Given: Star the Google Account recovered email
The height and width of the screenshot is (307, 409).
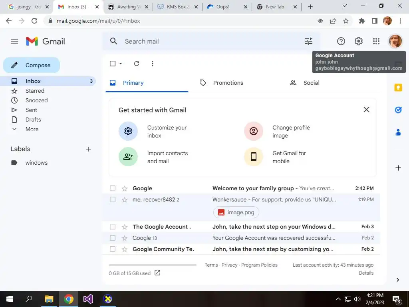Looking at the screenshot, I should pos(125,238).
